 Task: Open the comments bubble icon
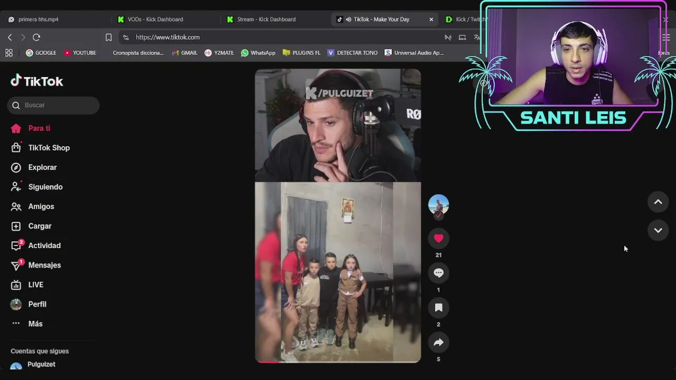(438, 273)
